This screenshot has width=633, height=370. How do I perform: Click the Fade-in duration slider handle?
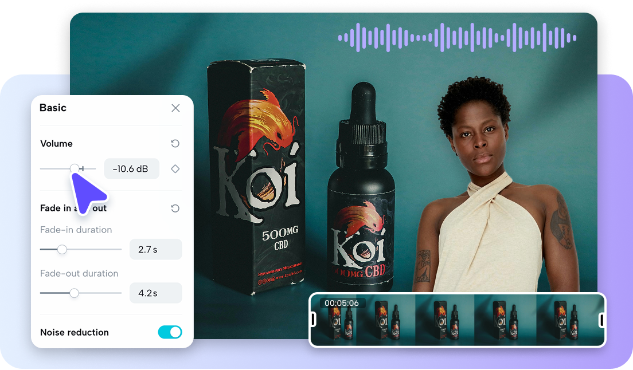pos(62,250)
